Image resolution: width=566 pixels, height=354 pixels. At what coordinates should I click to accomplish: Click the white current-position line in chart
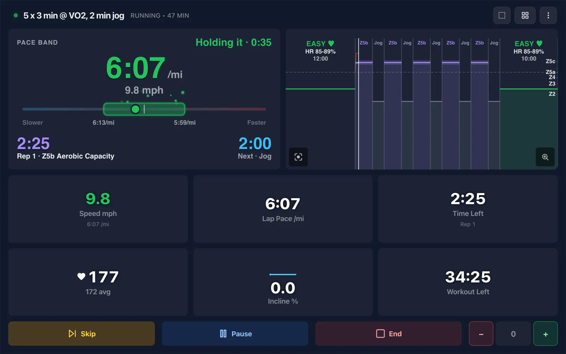click(x=358, y=104)
